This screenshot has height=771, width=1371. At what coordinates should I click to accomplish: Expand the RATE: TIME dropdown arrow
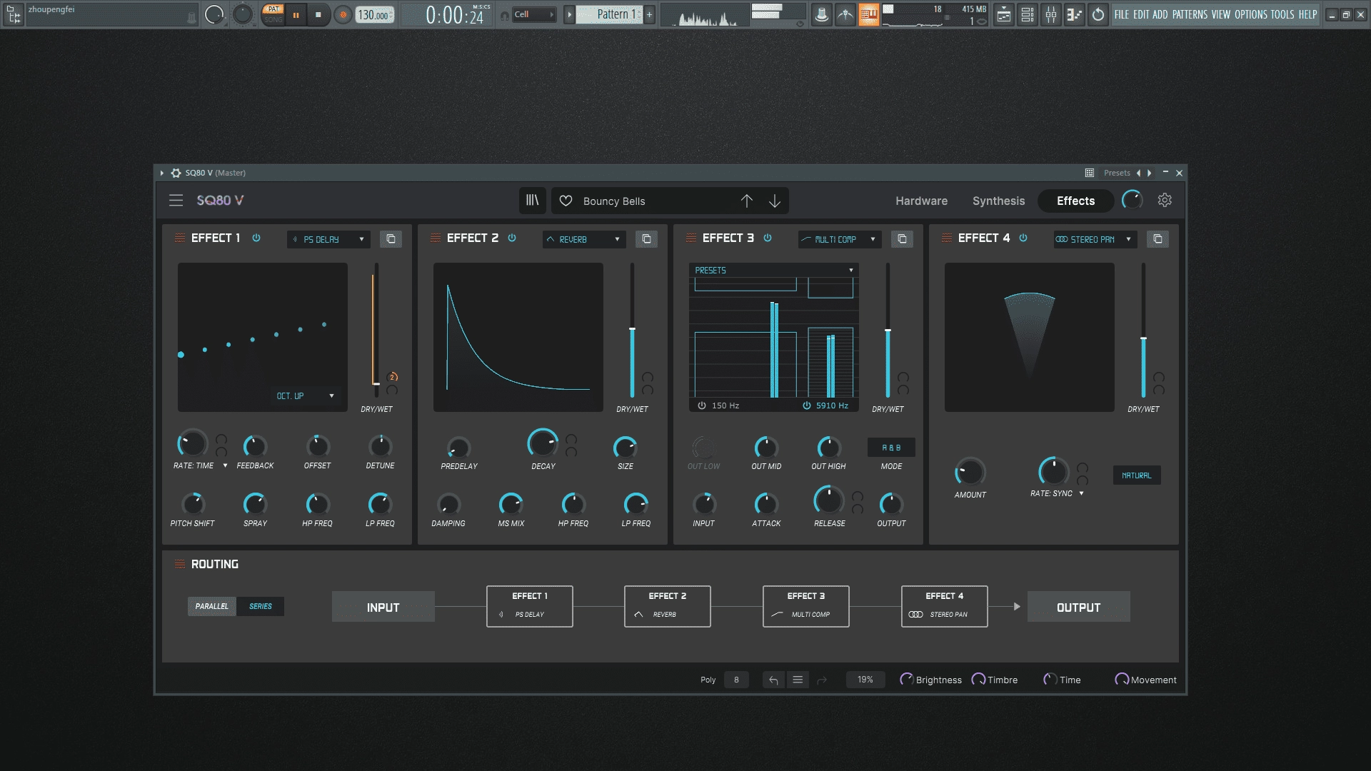pos(225,465)
